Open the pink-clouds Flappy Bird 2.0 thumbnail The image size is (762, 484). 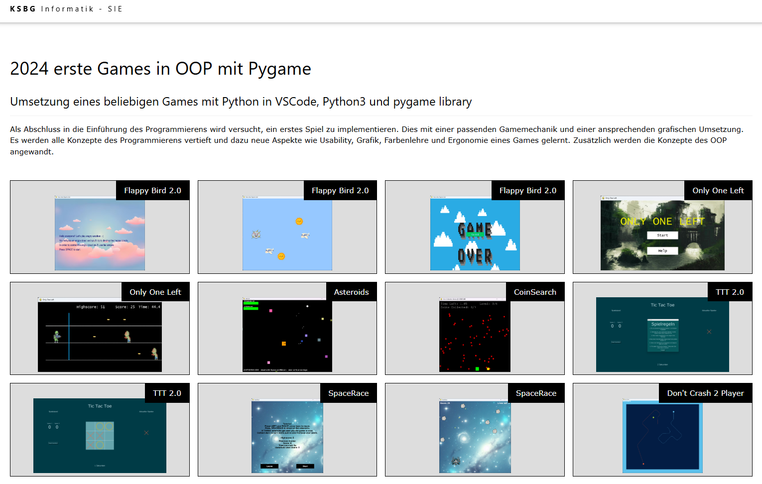[100, 227]
